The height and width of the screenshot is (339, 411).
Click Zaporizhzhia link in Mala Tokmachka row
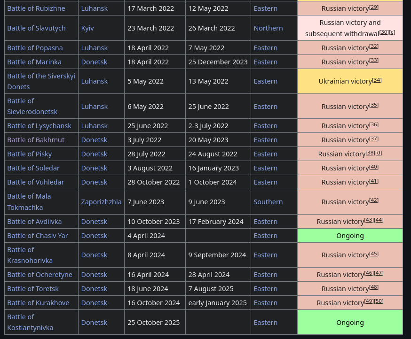[x=102, y=202]
